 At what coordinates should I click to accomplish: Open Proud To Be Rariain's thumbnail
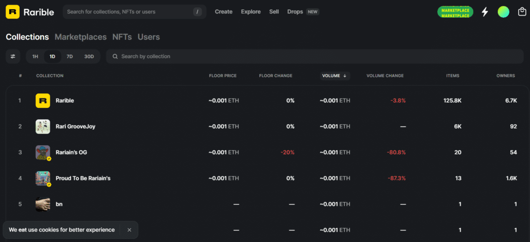[43, 178]
